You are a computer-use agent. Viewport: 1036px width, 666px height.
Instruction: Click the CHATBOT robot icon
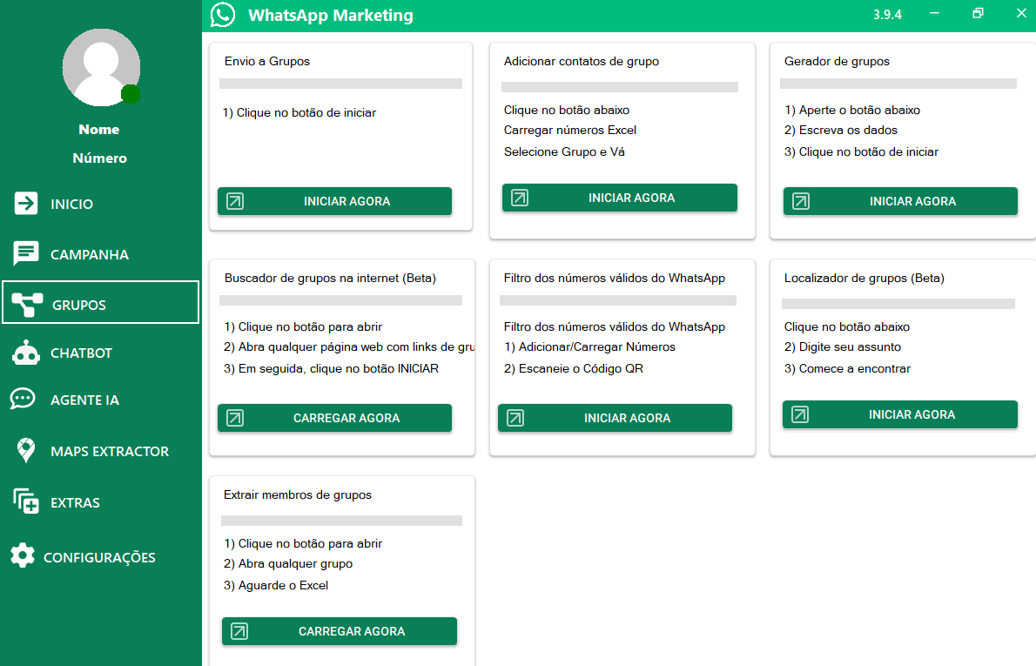26,353
